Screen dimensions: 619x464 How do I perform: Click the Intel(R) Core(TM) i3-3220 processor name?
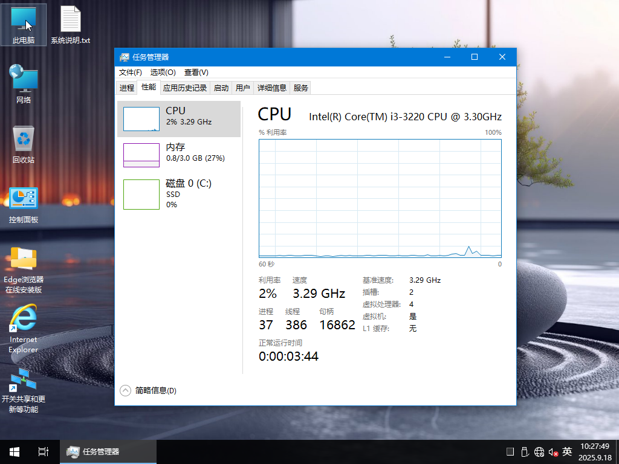(x=406, y=117)
